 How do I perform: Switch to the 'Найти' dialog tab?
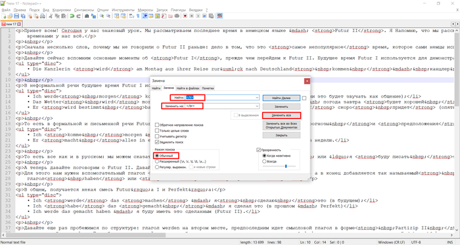(156, 88)
